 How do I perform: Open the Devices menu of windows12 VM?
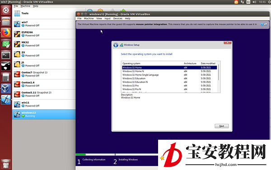[118, 19]
